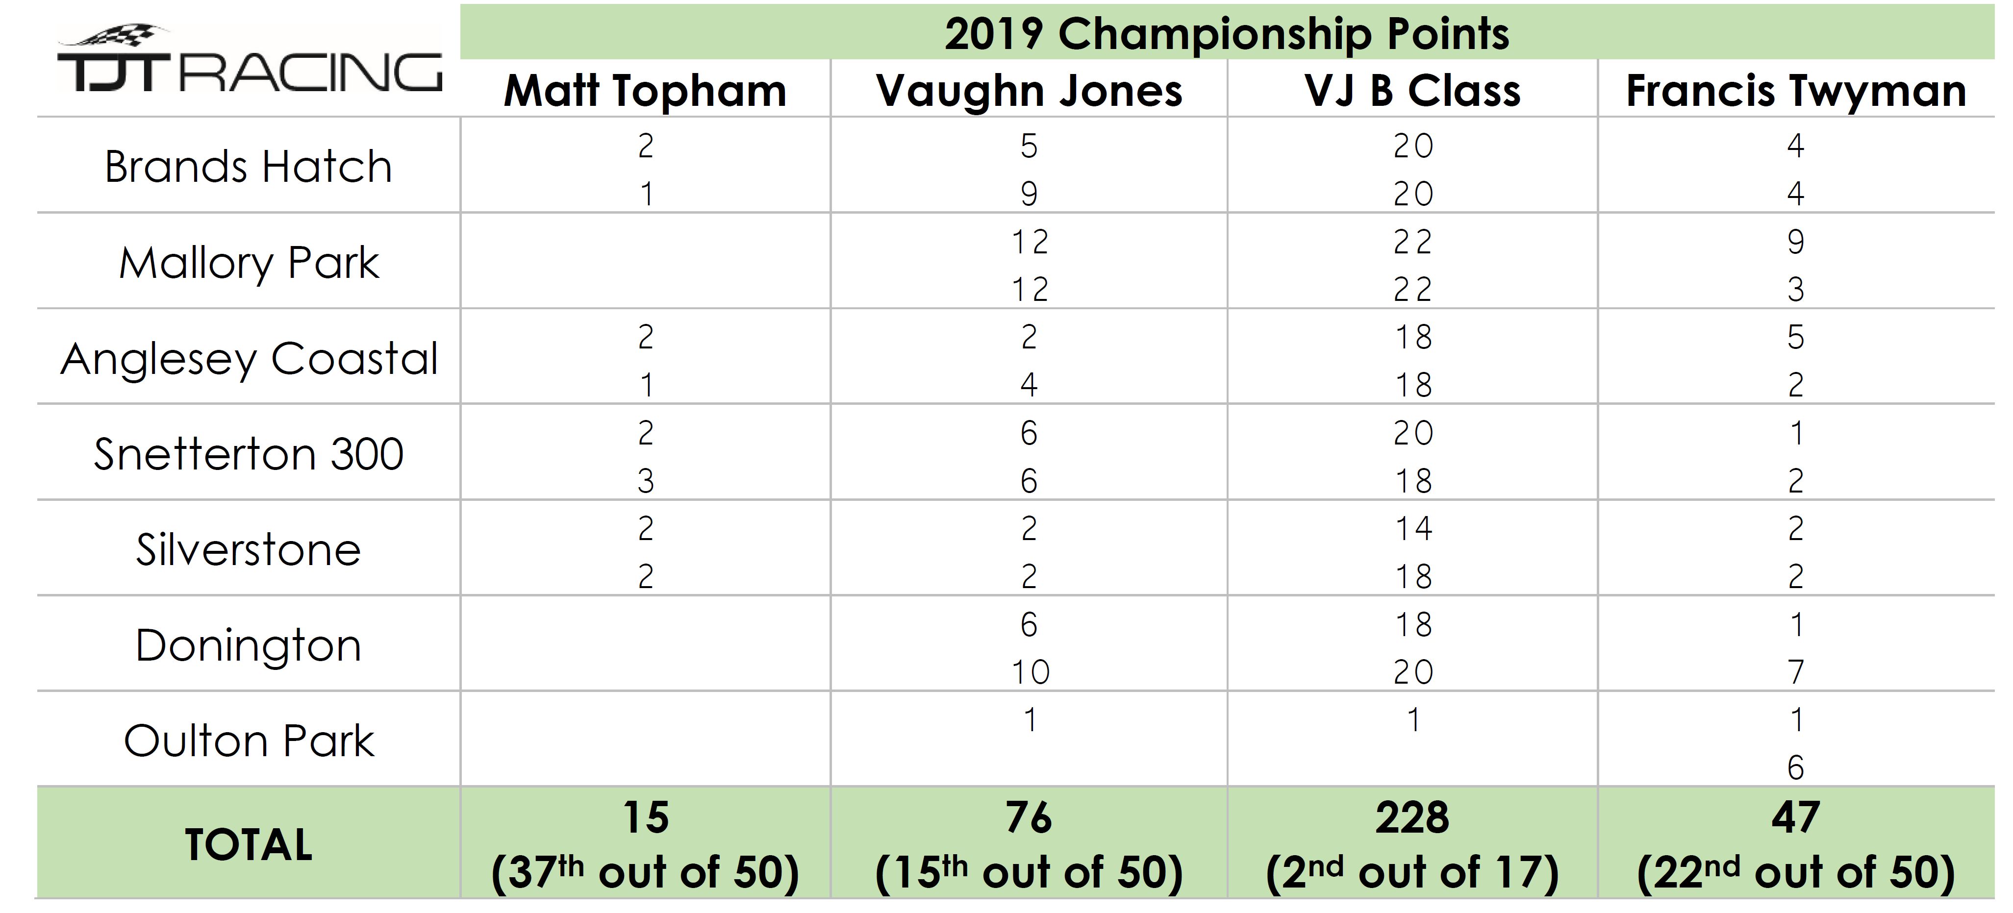Click the Matt Topham column header
2013x913 pixels.
(x=645, y=91)
